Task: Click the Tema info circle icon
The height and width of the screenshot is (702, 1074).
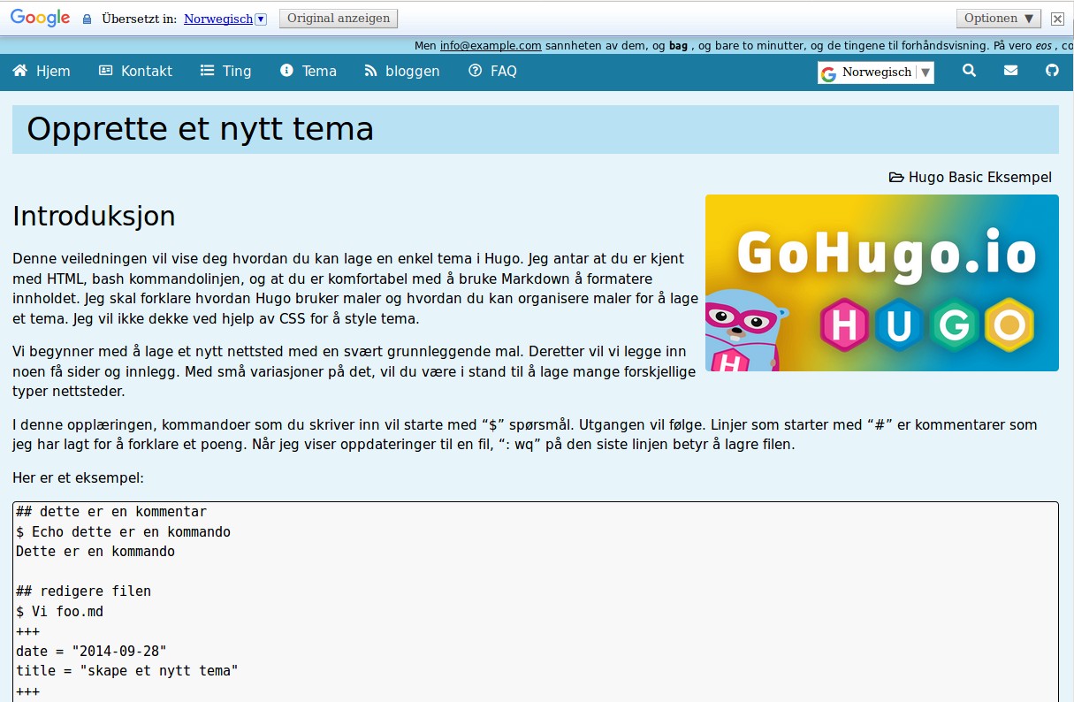Action: point(286,71)
